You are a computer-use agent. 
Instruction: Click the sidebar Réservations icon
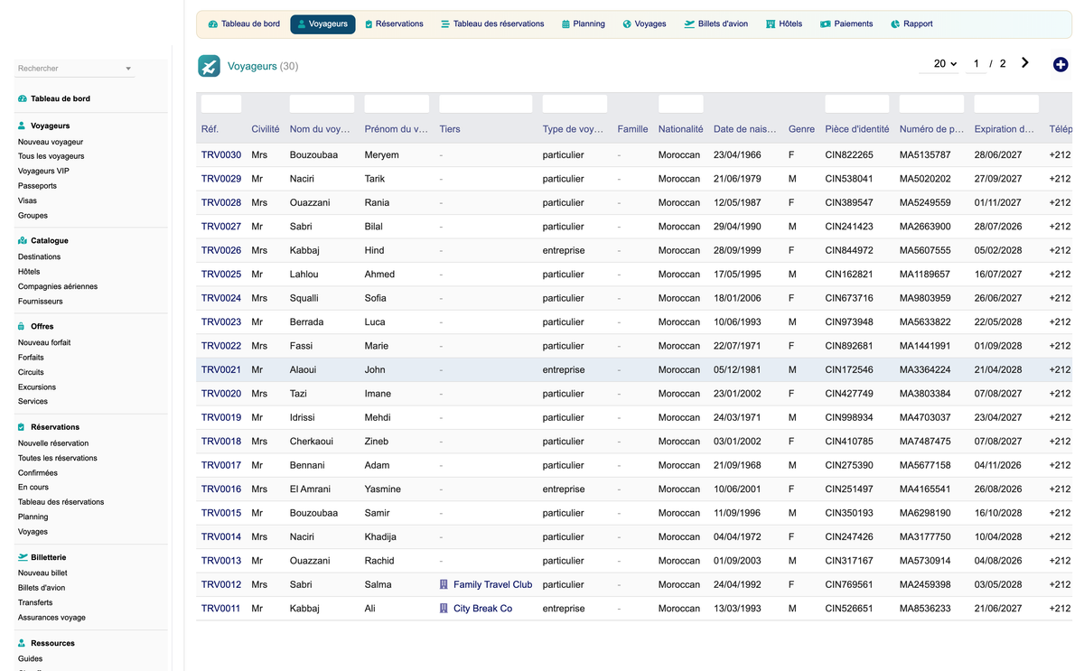coord(23,427)
